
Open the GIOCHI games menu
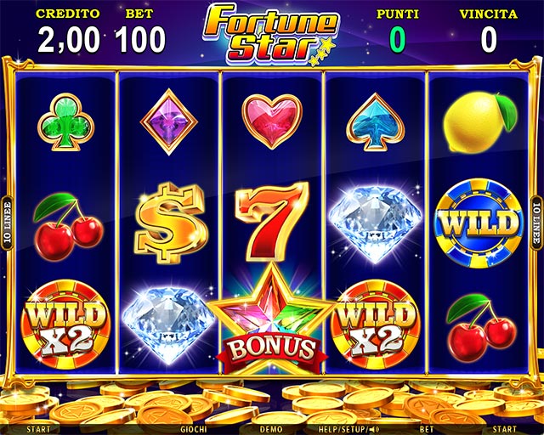point(194,429)
